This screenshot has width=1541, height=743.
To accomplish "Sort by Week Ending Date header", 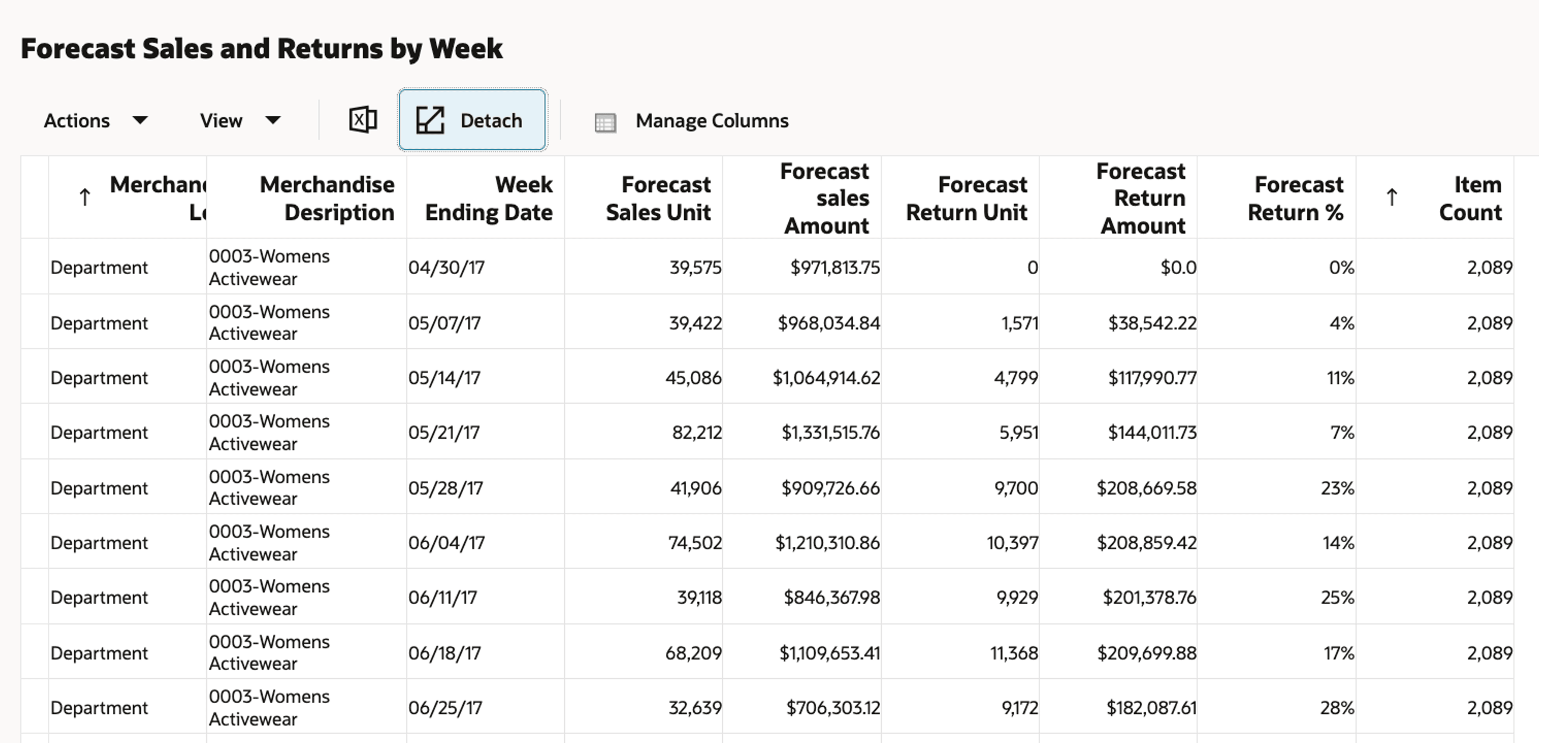I will pyautogui.click(x=488, y=198).
